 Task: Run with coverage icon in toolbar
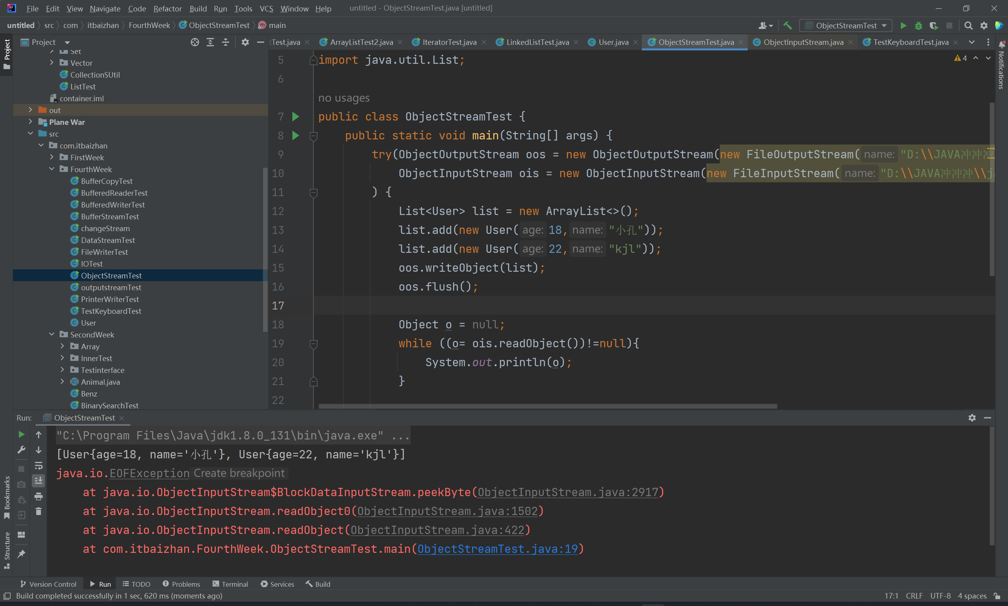coord(934,26)
